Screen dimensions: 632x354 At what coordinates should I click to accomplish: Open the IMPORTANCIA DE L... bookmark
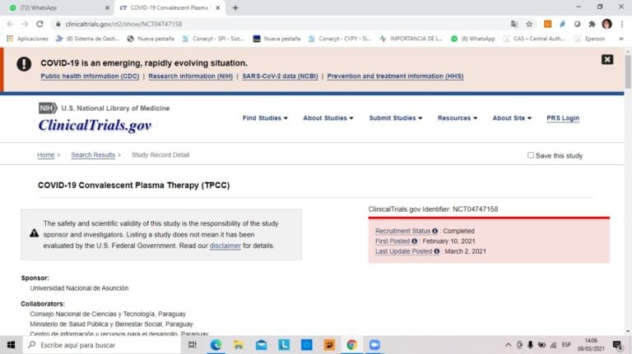411,39
